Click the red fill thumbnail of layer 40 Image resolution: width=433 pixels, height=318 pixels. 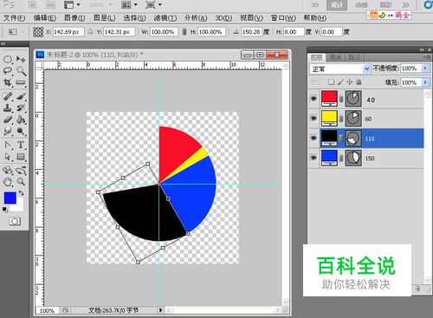(x=329, y=98)
